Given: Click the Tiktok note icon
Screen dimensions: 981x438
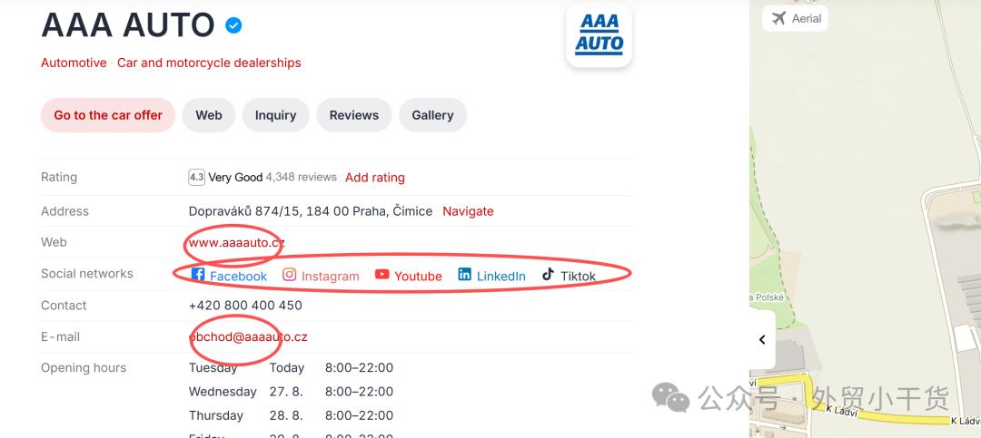Looking at the screenshot, I should (548, 274).
